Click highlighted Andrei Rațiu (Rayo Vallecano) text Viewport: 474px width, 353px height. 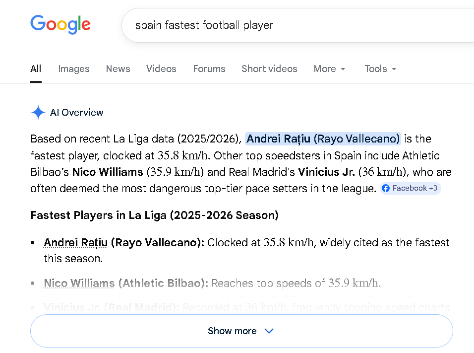pos(323,139)
